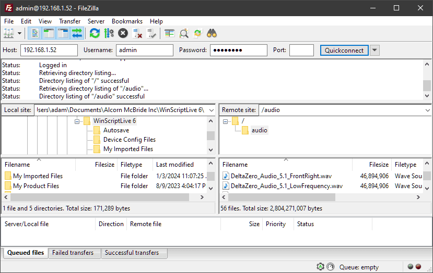Toggle the transfer queue display
Image resolution: width=433 pixels, height=273 pixels.
click(x=77, y=33)
